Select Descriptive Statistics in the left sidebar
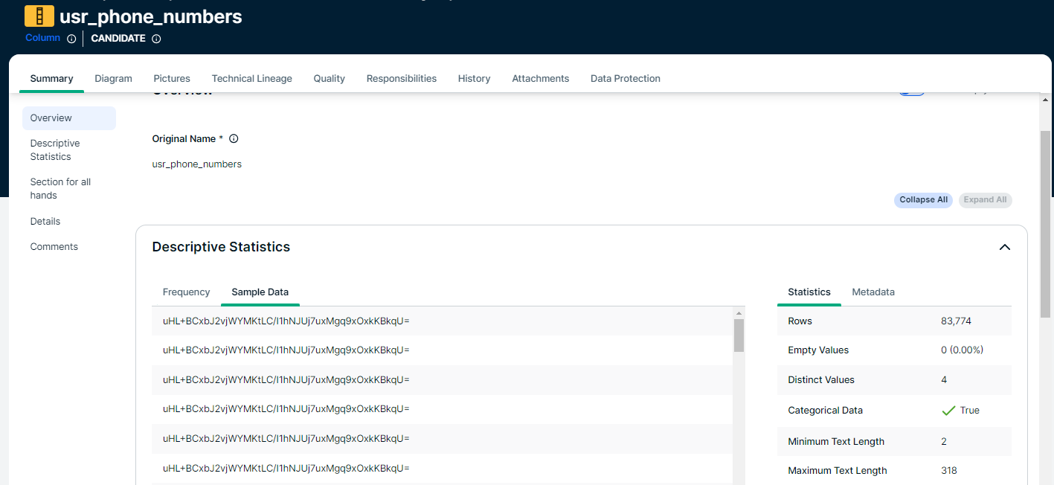The height and width of the screenshot is (485, 1054). point(55,150)
